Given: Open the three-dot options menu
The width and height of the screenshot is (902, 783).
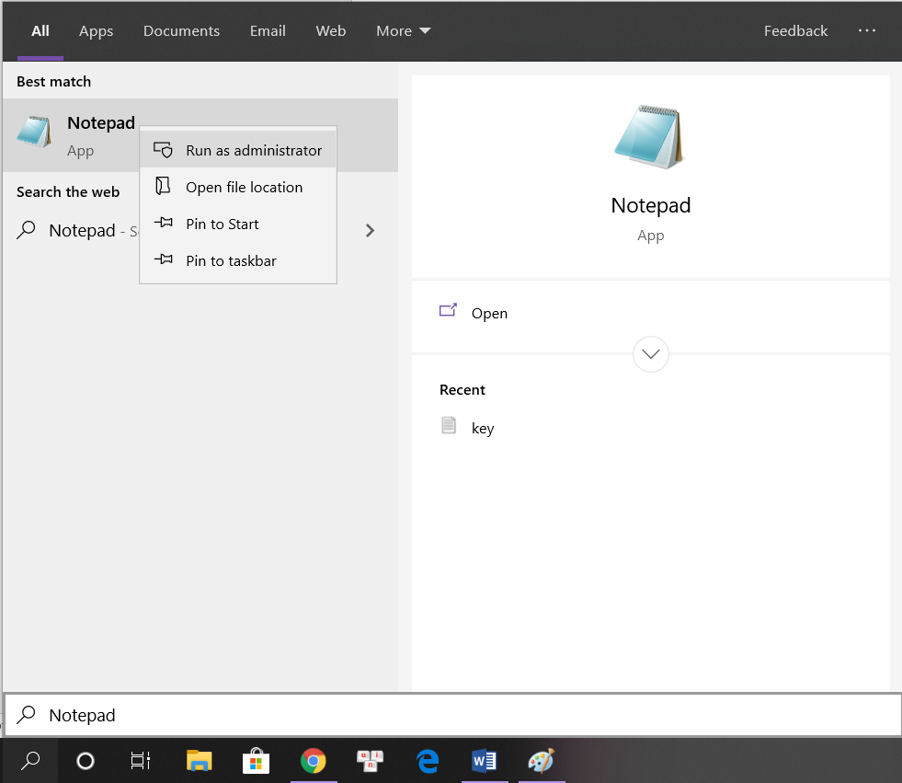Looking at the screenshot, I should pyautogui.click(x=866, y=30).
